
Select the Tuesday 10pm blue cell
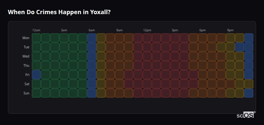tap(240, 47)
